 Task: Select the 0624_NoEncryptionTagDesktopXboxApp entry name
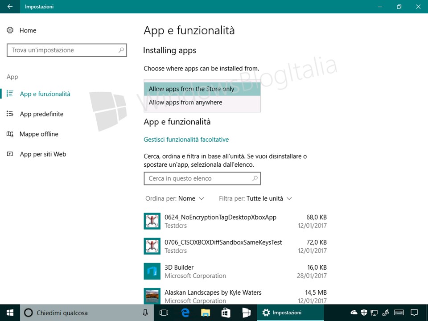pos(220,217)
